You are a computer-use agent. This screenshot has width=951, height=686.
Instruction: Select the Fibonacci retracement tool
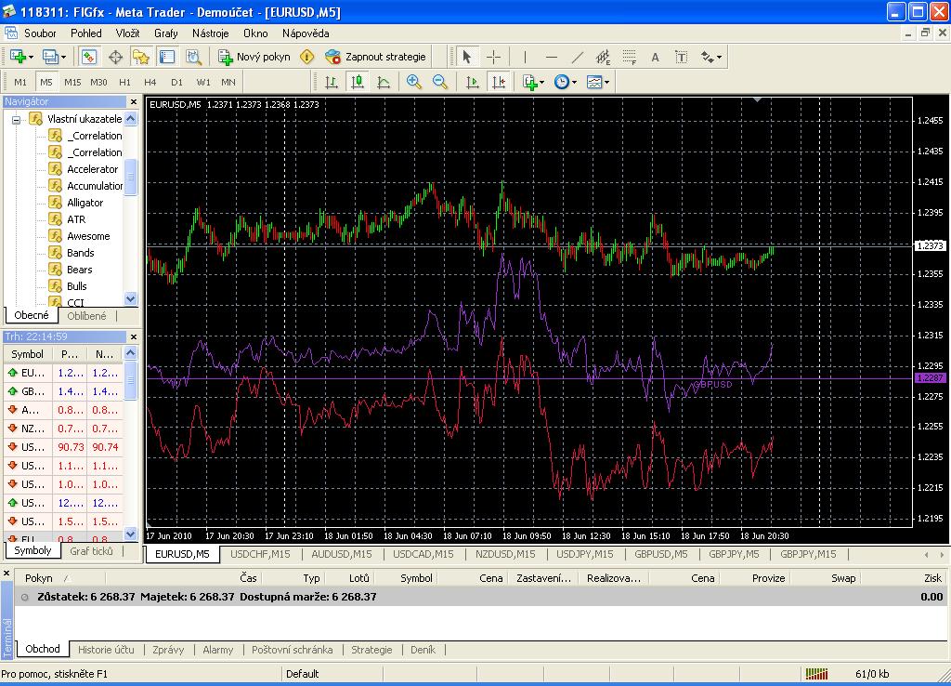(x=629, y=57)
